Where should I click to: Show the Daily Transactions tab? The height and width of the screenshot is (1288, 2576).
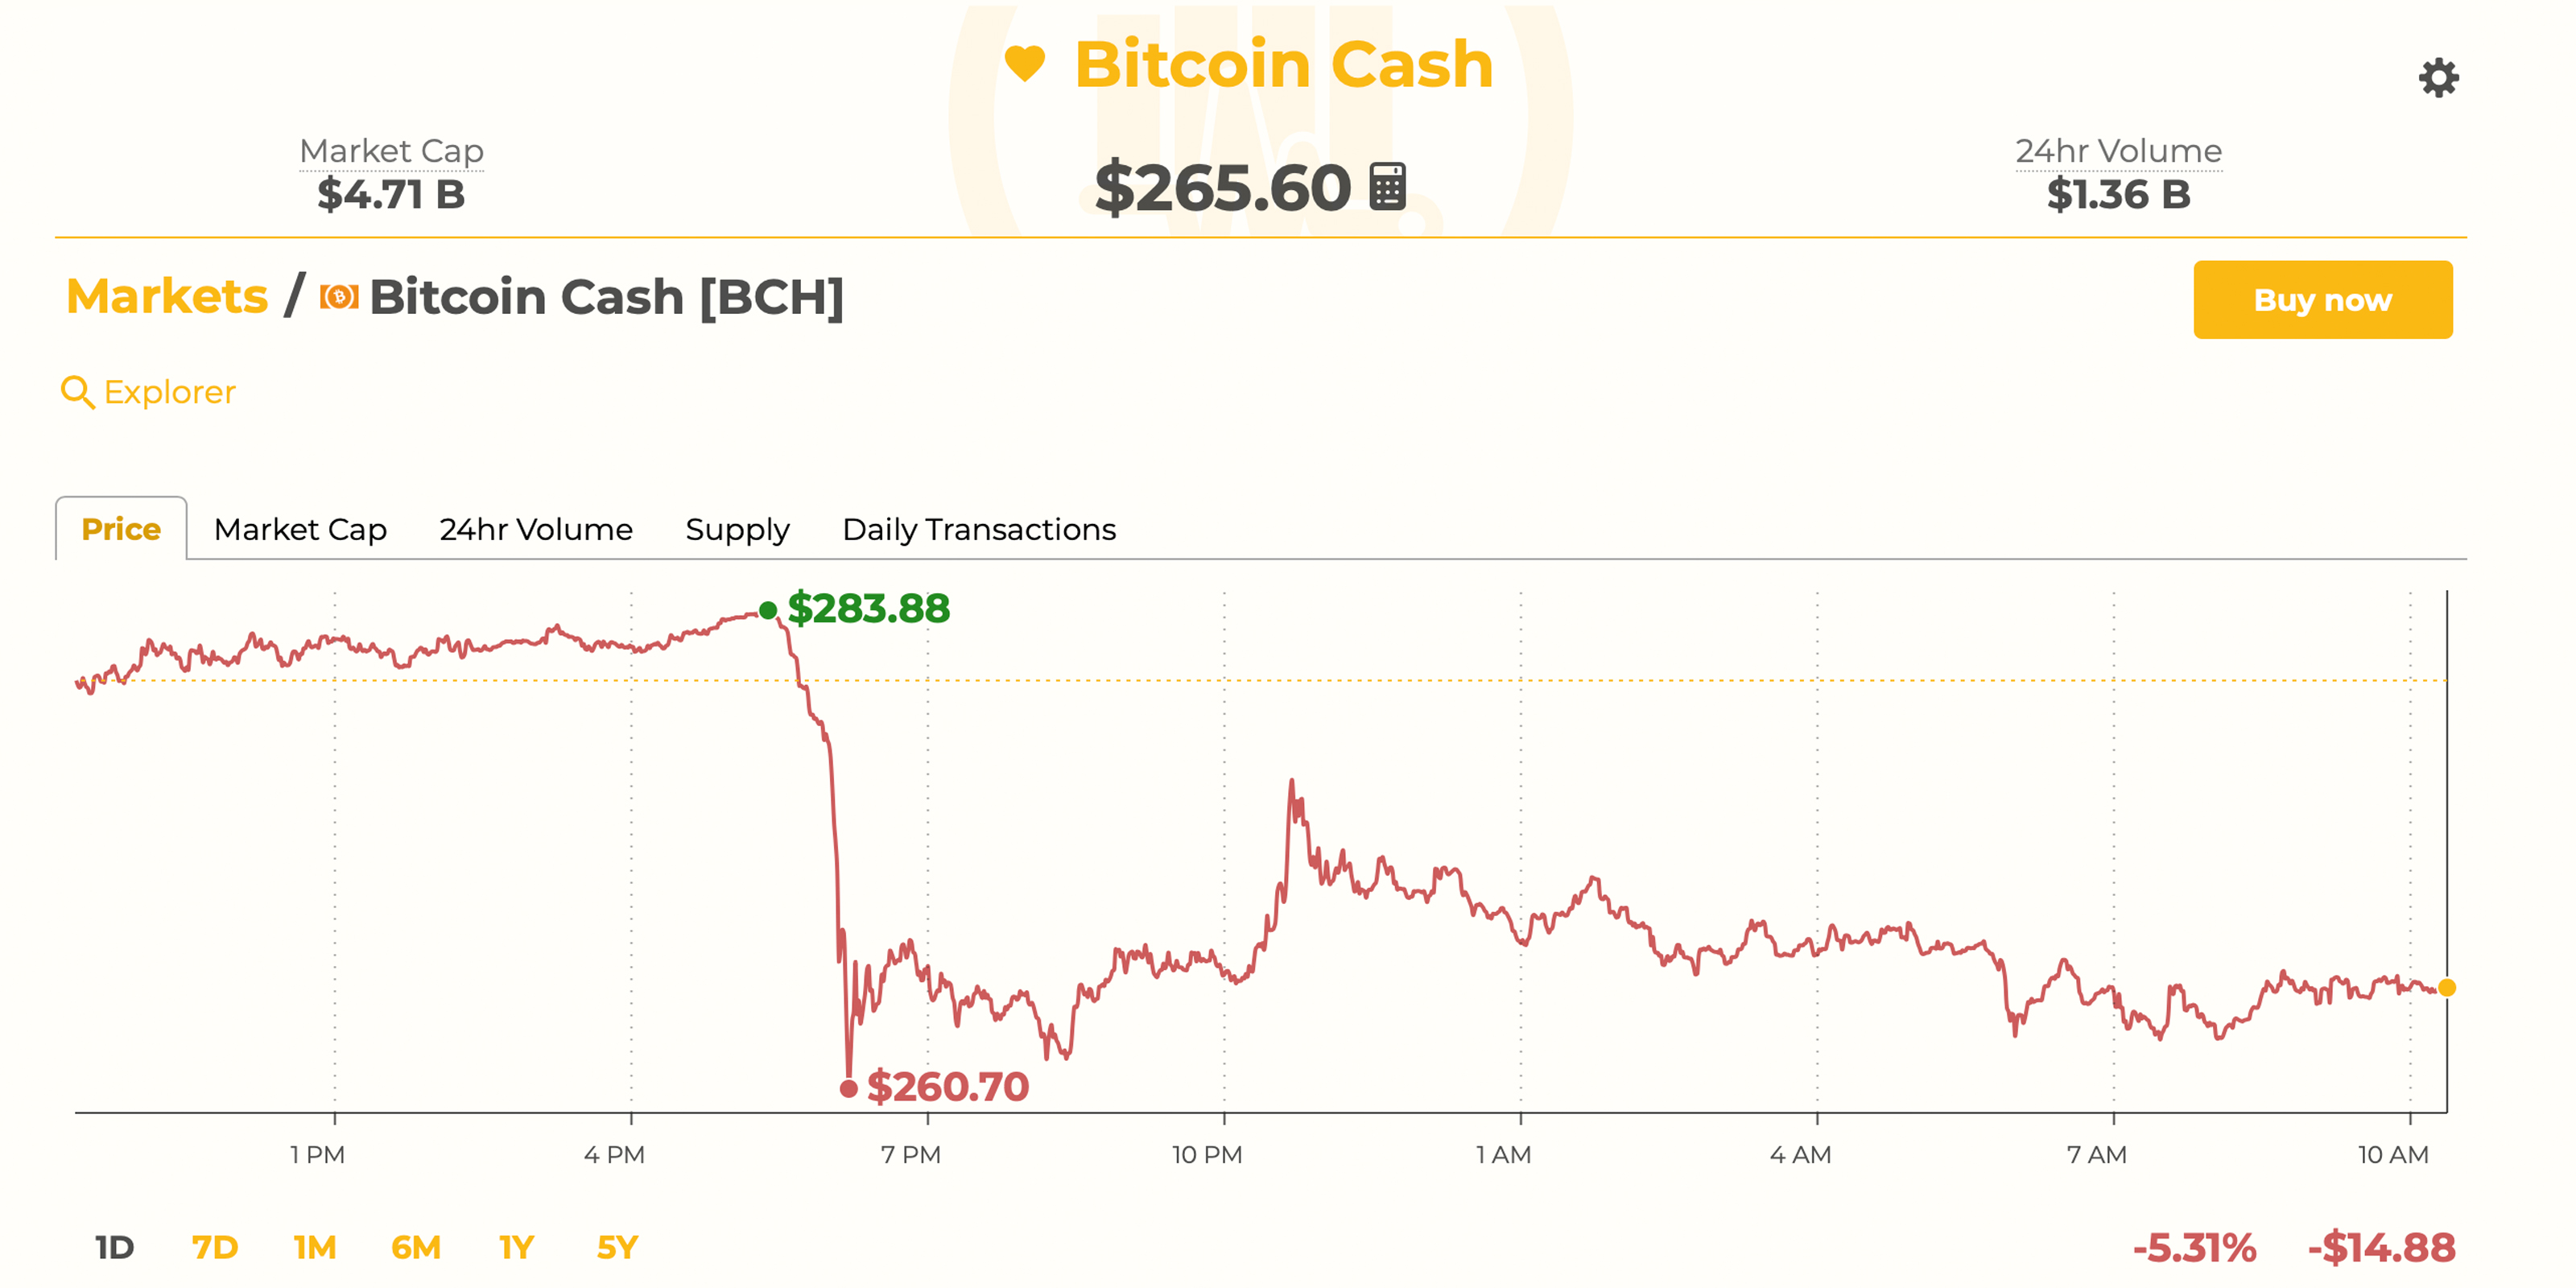(978, 529)
